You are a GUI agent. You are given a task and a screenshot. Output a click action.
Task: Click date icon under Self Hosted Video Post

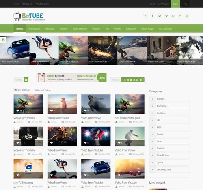pyautogui.click(x=130, y=122)
